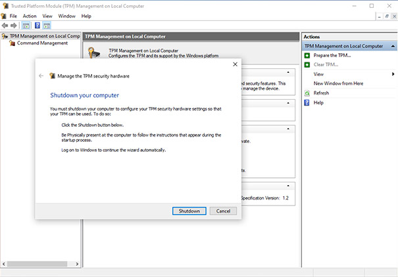Maximize the TPM Management window
The image size is (398, 277).
click(x=372, y=6)
